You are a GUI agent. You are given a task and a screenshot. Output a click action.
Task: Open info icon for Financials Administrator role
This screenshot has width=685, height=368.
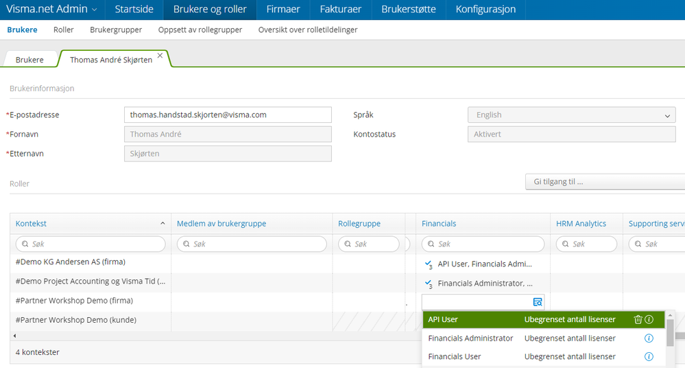coord(649,338)
